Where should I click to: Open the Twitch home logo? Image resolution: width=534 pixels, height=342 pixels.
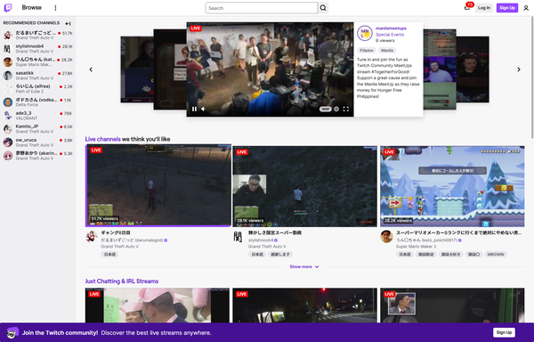coord(8,7)
